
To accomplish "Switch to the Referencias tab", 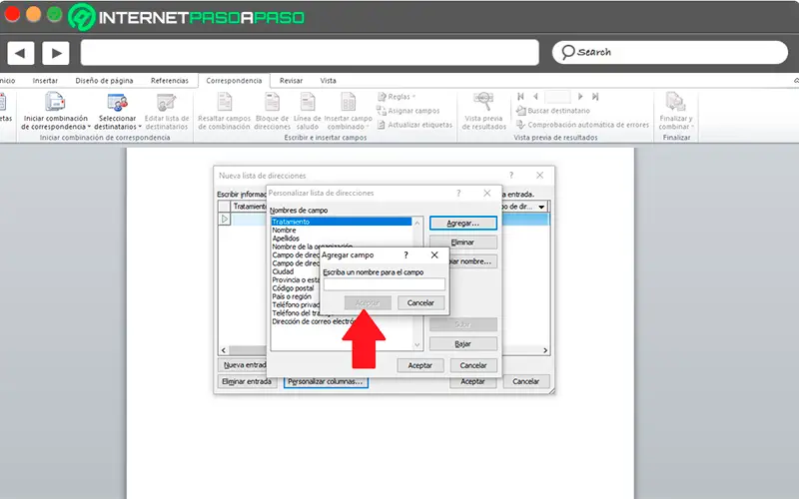I will point(170,81).
